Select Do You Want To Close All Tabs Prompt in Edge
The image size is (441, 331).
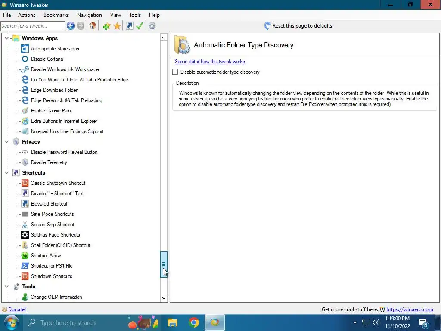(79, 80)
